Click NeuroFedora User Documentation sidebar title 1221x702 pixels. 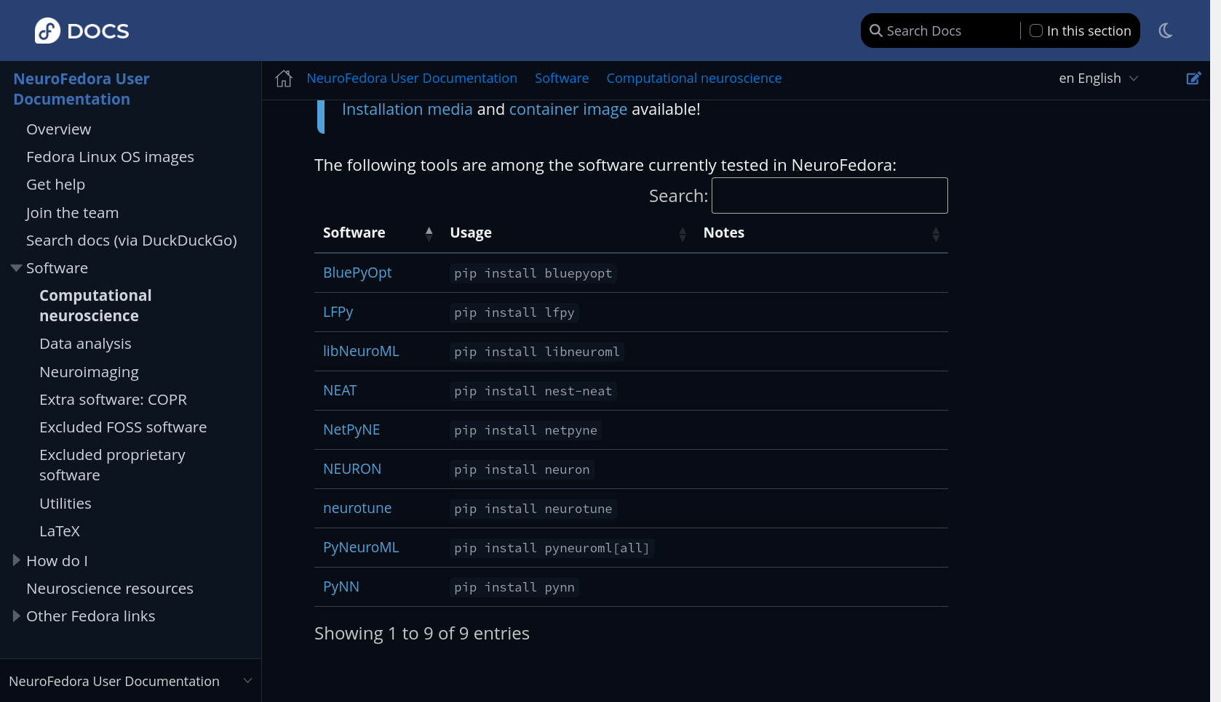tap(81, 89)
